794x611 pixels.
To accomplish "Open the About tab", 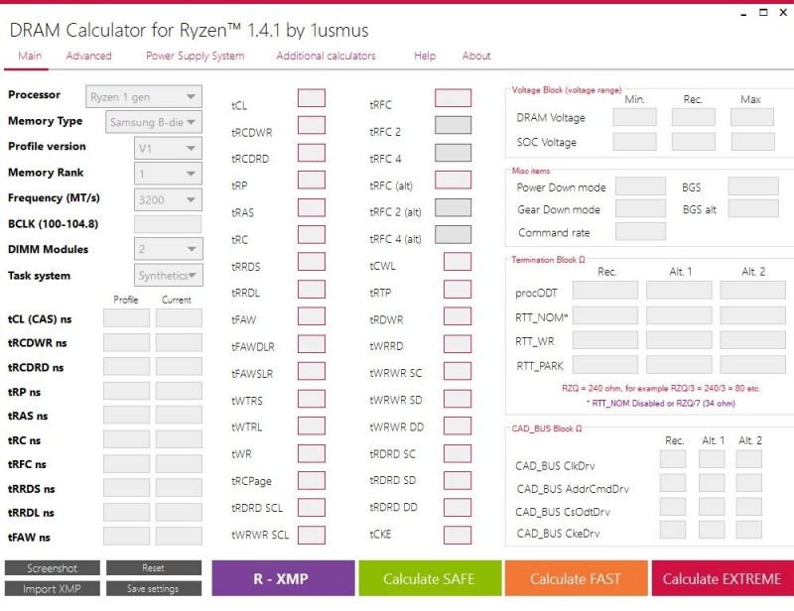I will [476, 56].
